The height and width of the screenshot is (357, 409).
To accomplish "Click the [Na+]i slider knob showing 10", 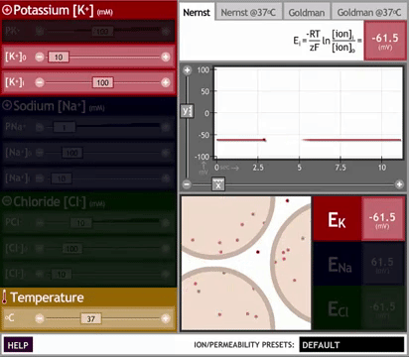I will [x=62, y=178].
